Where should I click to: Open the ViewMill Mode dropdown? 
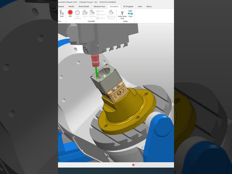[x=85, y=14]
